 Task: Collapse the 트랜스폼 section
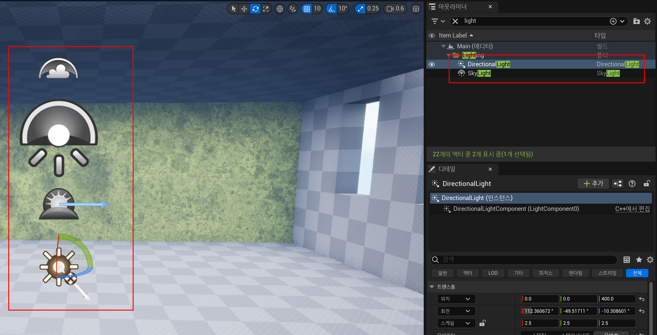432,287
